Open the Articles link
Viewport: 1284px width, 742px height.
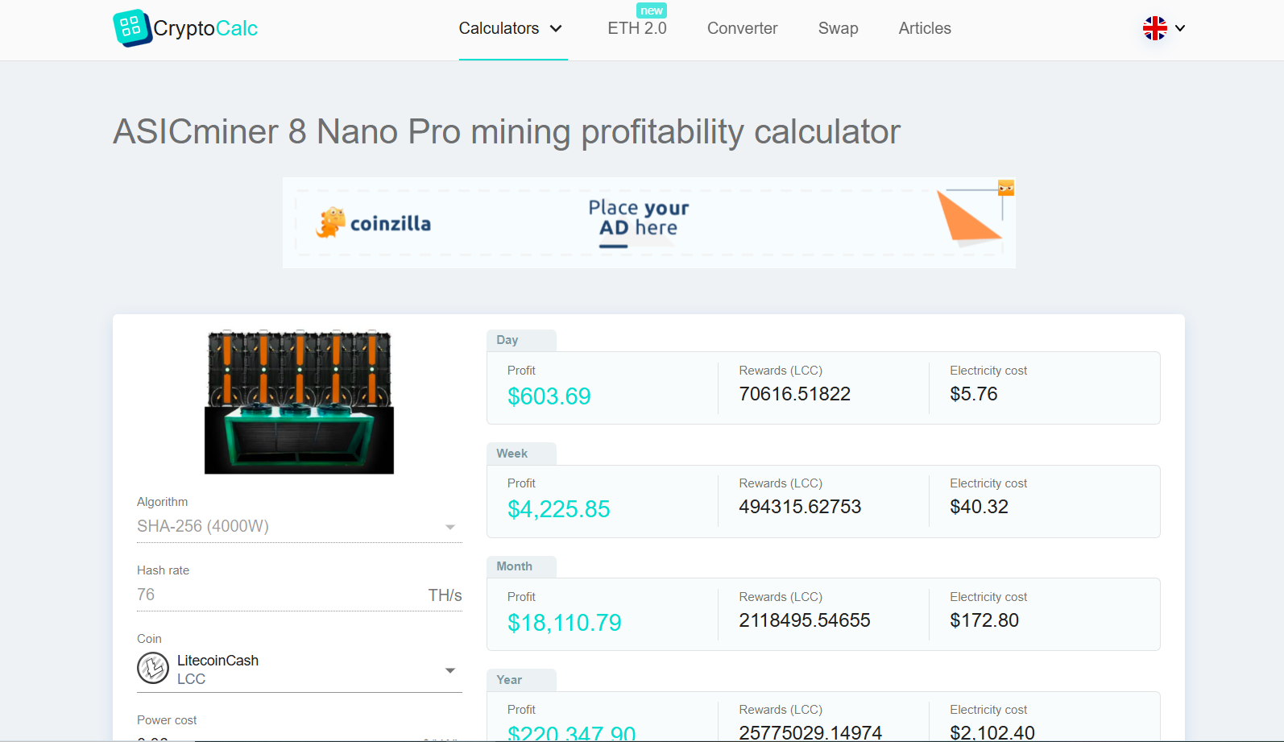(924, 29)
